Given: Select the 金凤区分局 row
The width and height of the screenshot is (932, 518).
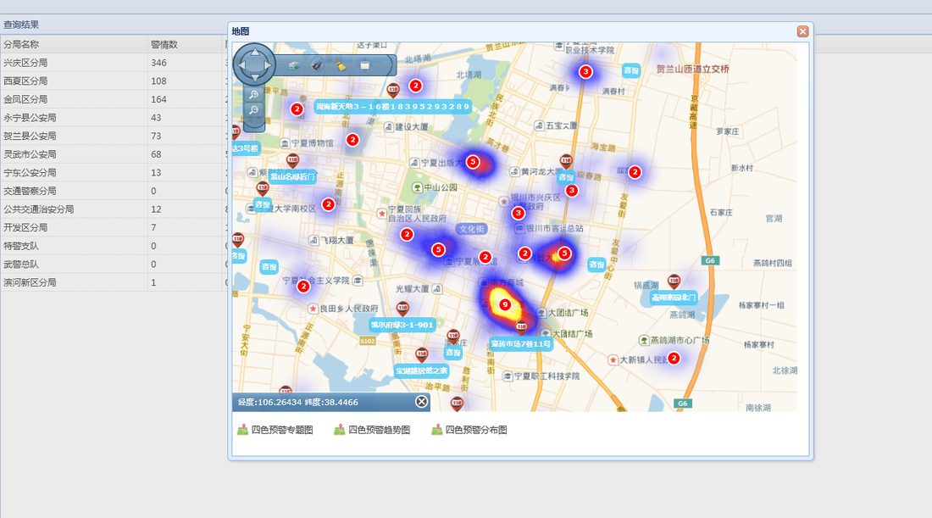Looking at the screenshot, I should coord(113,99).
